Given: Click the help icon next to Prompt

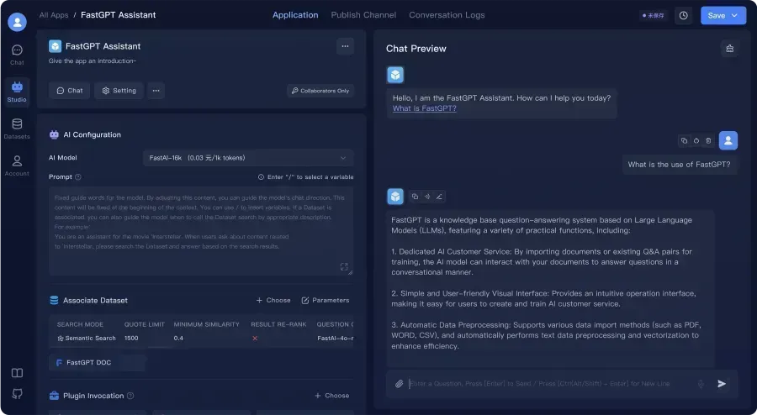Looking at the screenshot, I should pyautogui.click(x=78, y=177).
